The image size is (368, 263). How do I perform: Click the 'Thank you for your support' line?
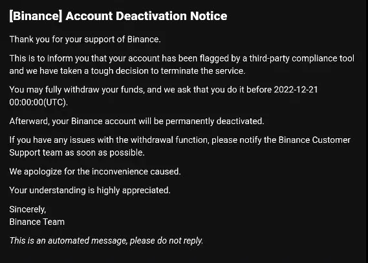(85, 39)
